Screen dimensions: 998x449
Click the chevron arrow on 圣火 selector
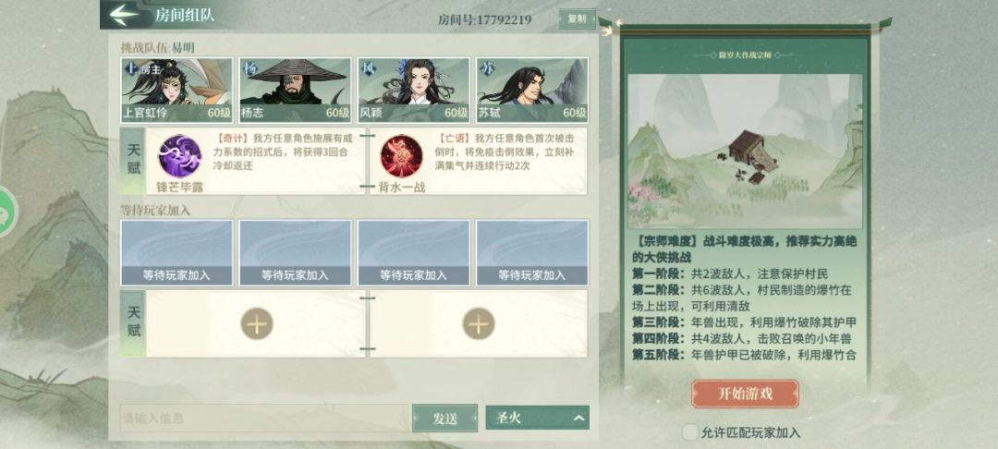578,418
